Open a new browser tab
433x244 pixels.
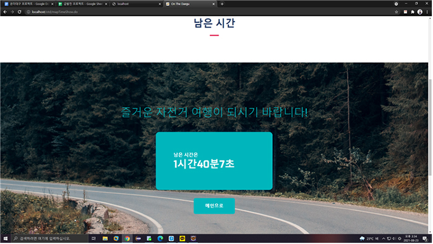point(222,4)
